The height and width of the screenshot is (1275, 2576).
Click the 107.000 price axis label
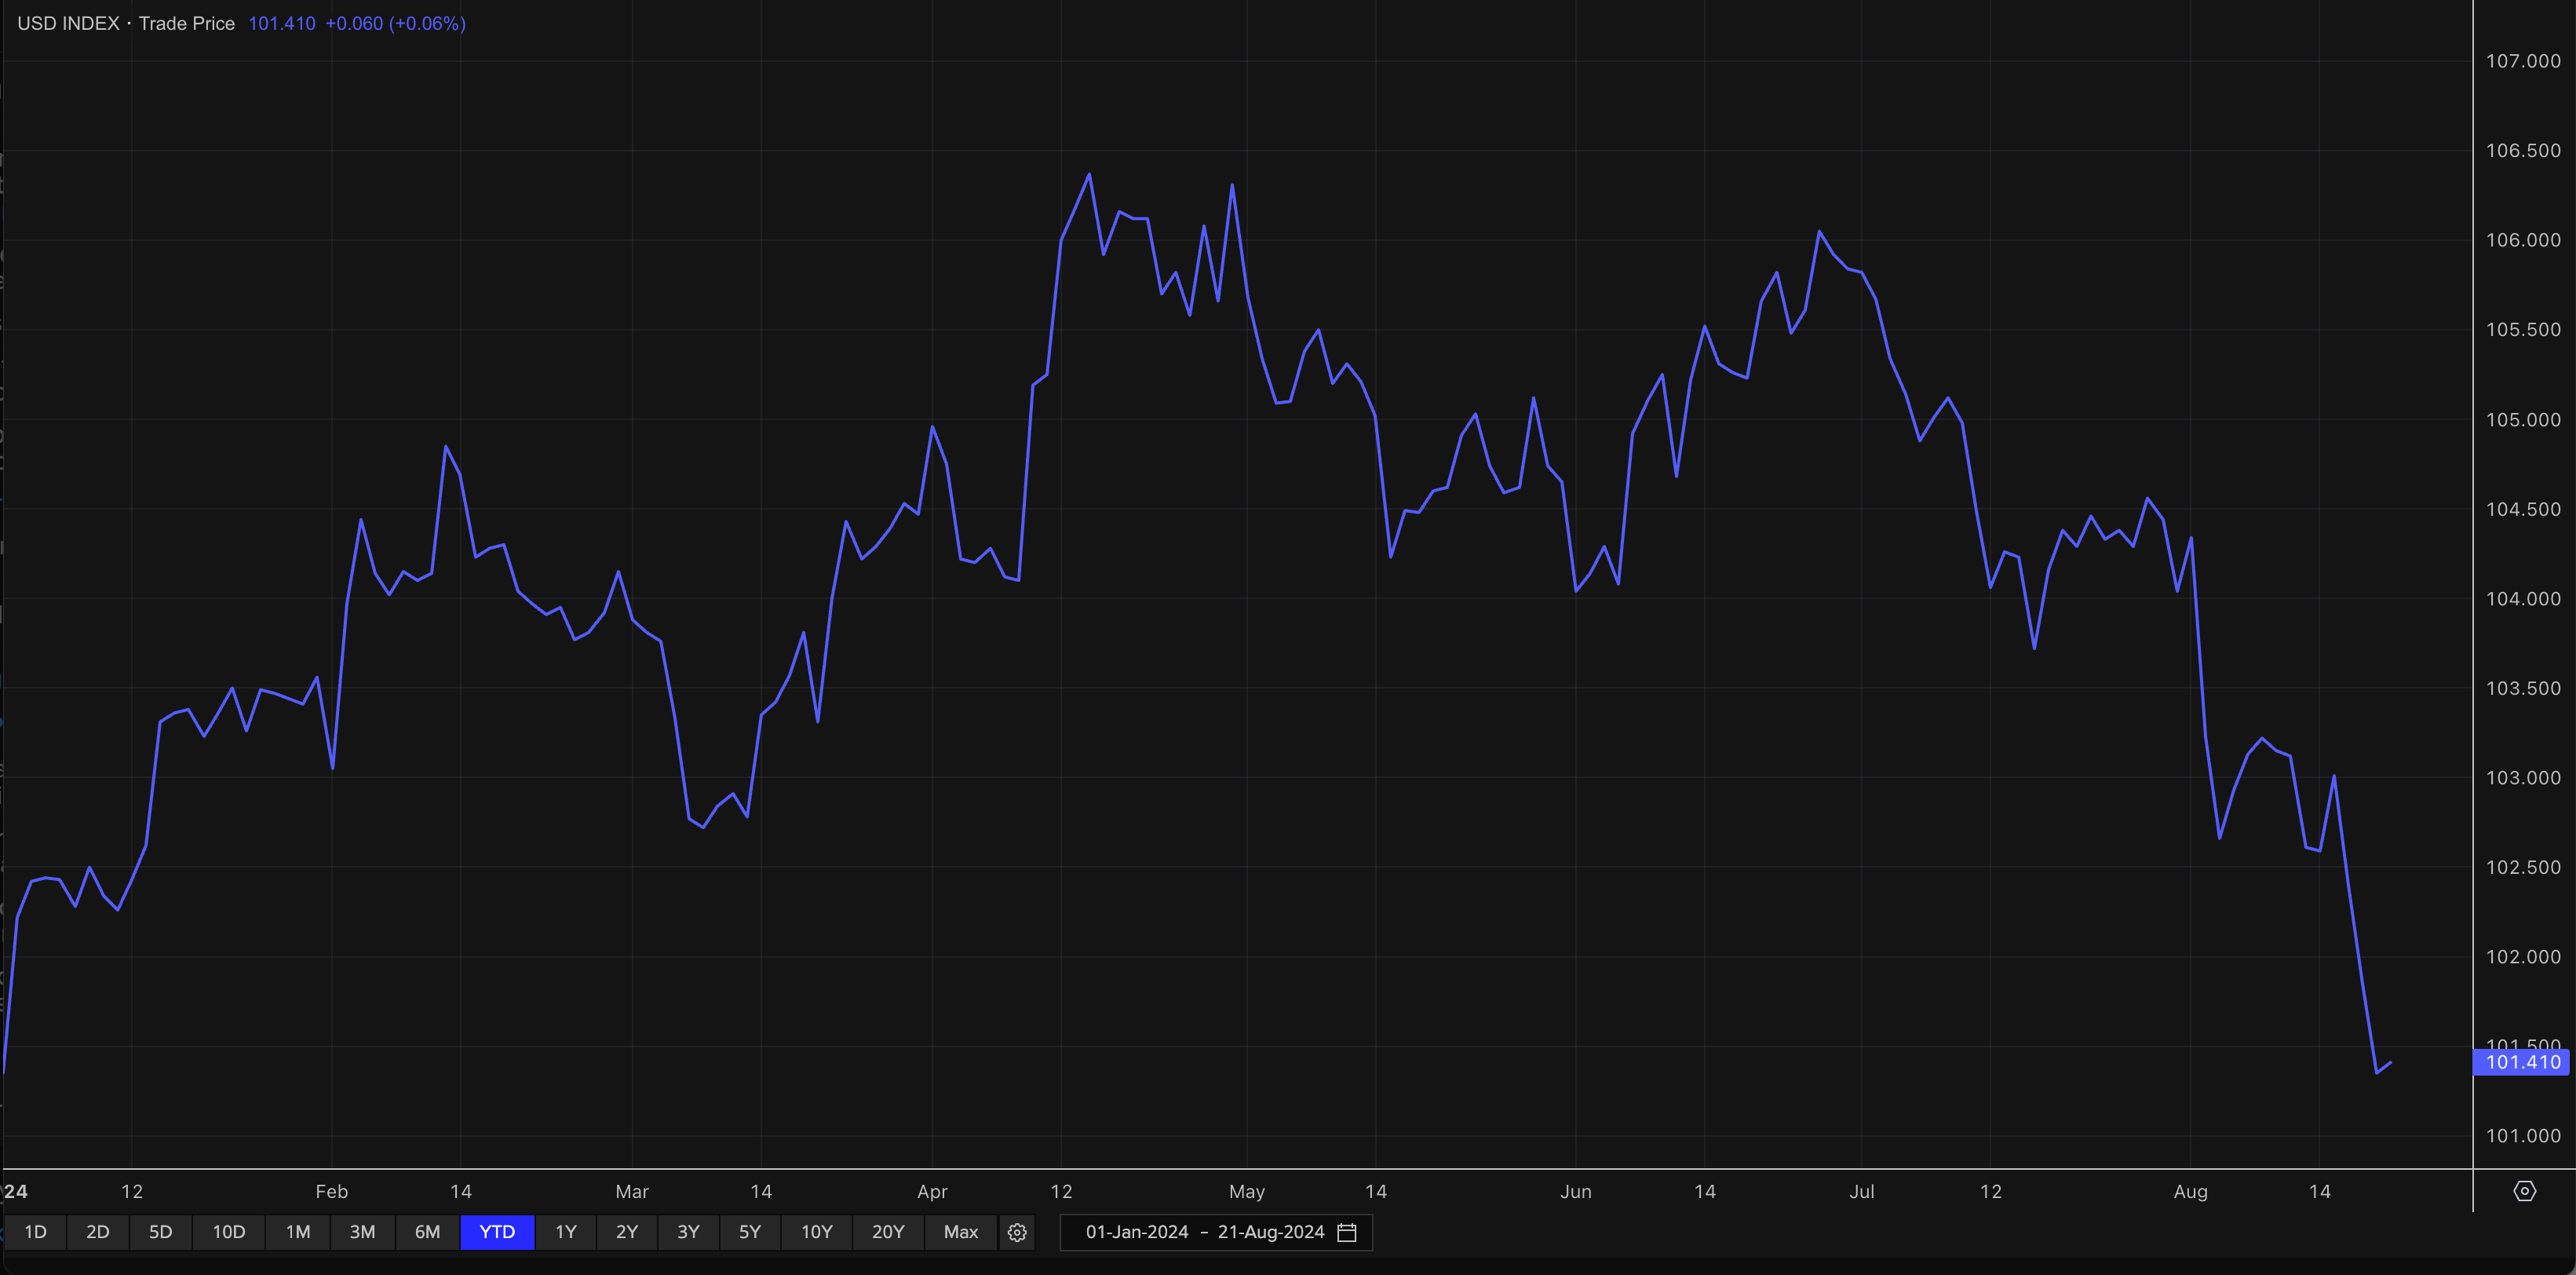[x=2523, y=61]
